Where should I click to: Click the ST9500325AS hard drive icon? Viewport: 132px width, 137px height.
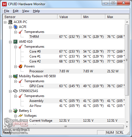tap(15, 91)
